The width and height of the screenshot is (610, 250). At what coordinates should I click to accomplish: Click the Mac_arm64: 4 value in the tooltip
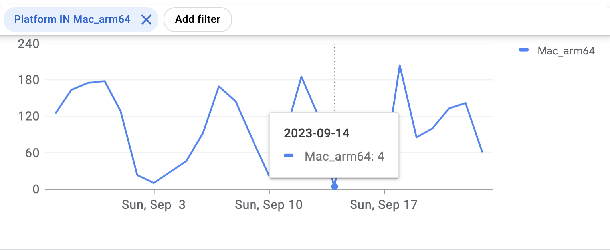[344, 156]
